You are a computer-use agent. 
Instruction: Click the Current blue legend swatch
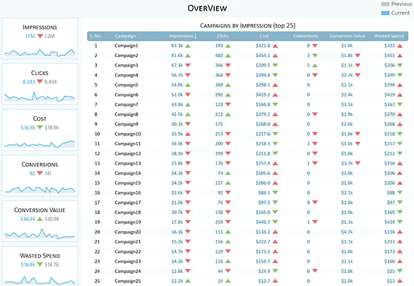pos(385,13)
